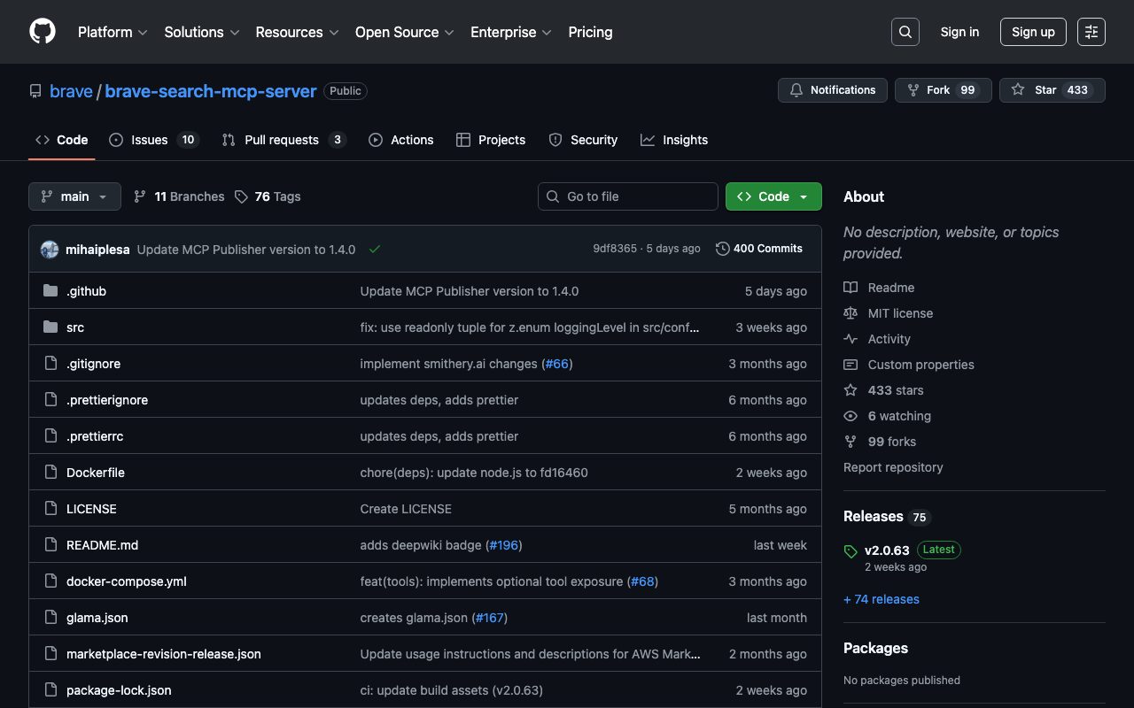Open Notifications sign-in button
1134x708 pixels.
tap(832, 90)
